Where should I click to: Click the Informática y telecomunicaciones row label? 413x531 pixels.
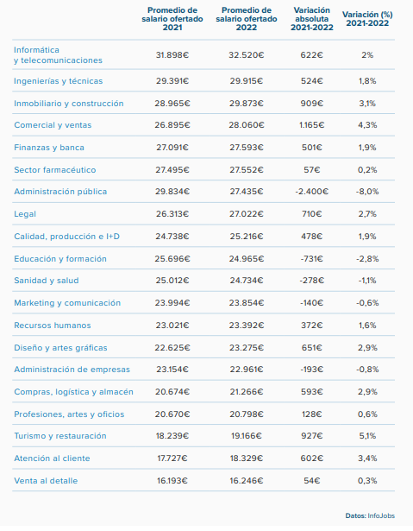(58, 55)
